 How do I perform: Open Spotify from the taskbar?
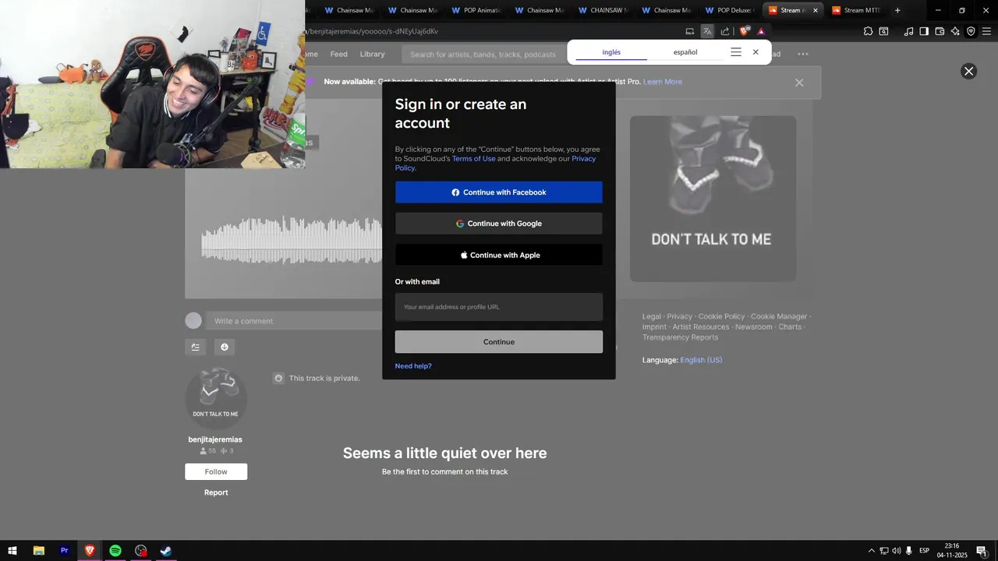coord(115,551)
